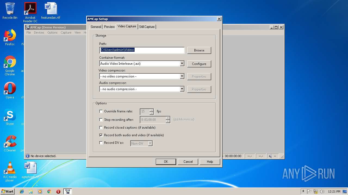Open File menu in AMCap window

coord(29,32)
